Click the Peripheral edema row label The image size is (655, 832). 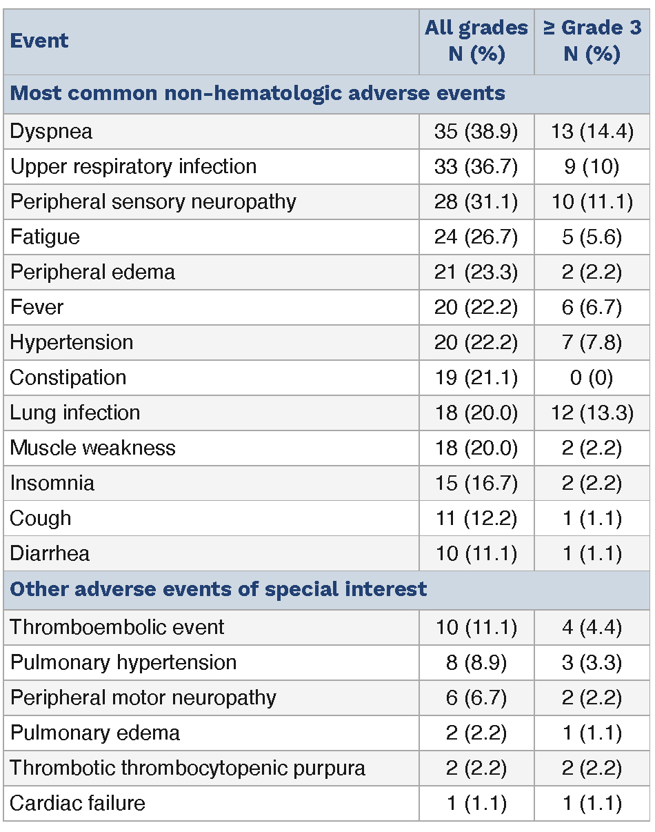92,272
